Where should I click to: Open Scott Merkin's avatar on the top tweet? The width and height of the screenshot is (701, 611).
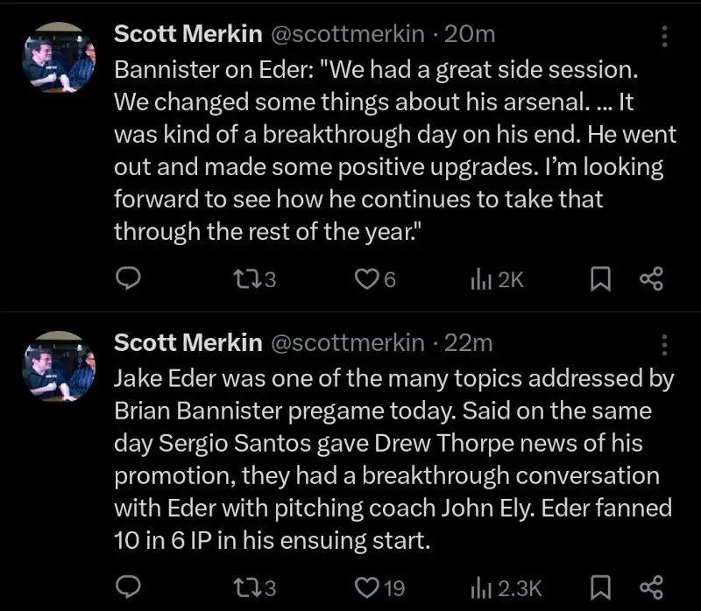(58, 56)
